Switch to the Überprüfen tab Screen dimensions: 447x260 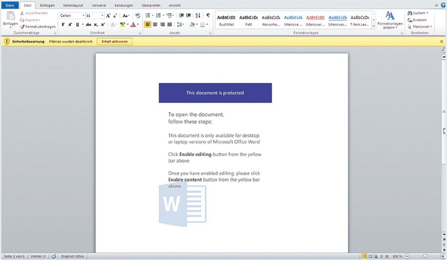[x=151, y=6]
